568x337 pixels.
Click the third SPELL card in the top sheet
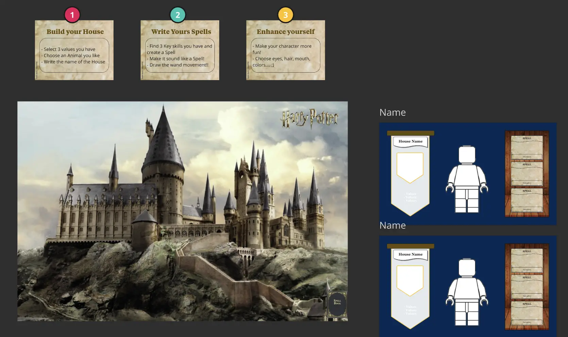pos(527,200)
